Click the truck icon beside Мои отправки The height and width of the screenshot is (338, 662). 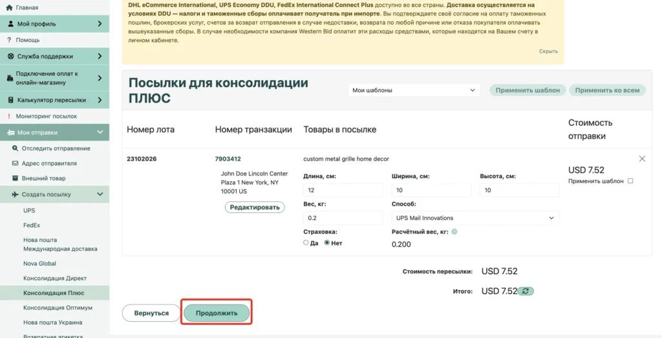pos(11,132)
